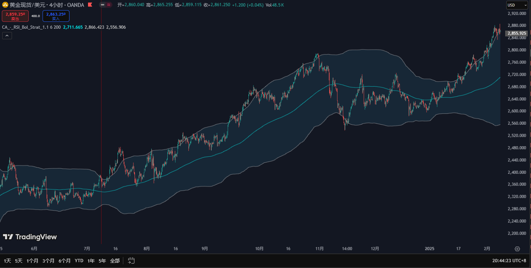The height and width of the screenshot is (268, 531).
Task: Click the 400.0 quantity value
Action: click(x=36, y=16)
